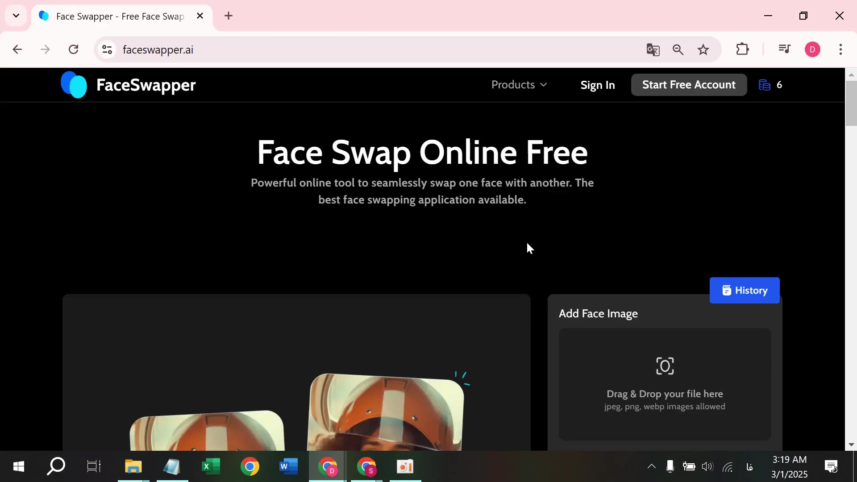Screen dimensions: 857x482
Task: Open the Chrome profile avatar D
Action: pyautogui.click(x=812, y=50)
